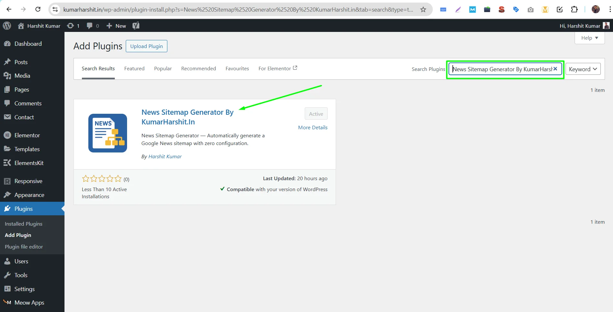Image resolution: width=613 pixels, height=312 pixels.
Task: Open Users in sidebar
Action: pos(32,261)
